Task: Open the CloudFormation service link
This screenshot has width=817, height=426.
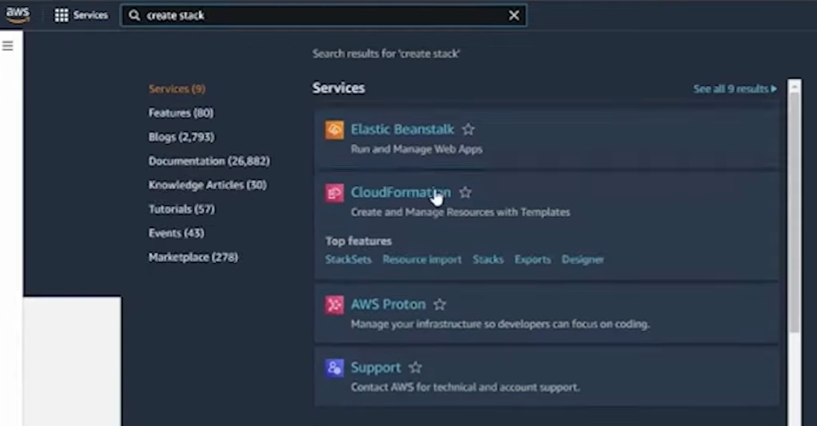Action: (401, 192)
